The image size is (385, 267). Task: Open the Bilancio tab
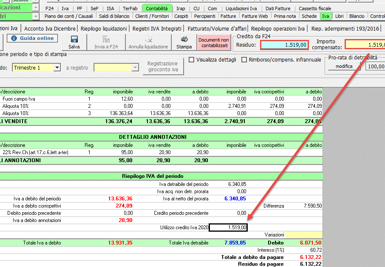click(x=357, y=16)
